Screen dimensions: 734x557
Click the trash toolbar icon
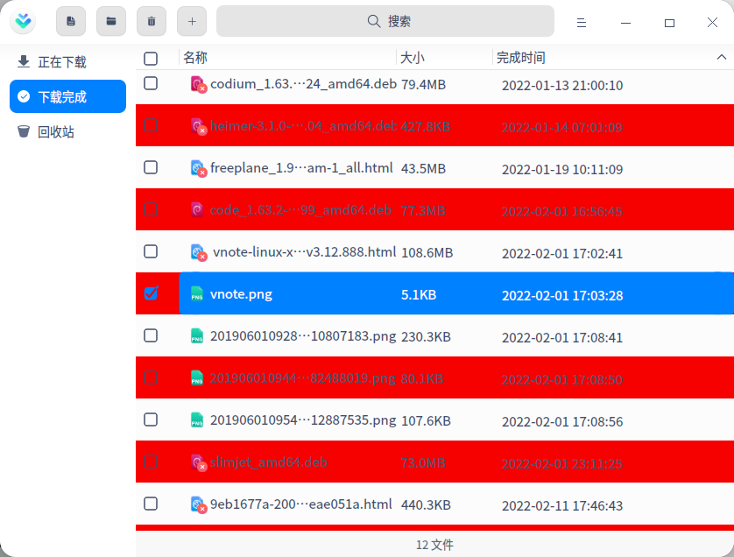tap(151, 21)
